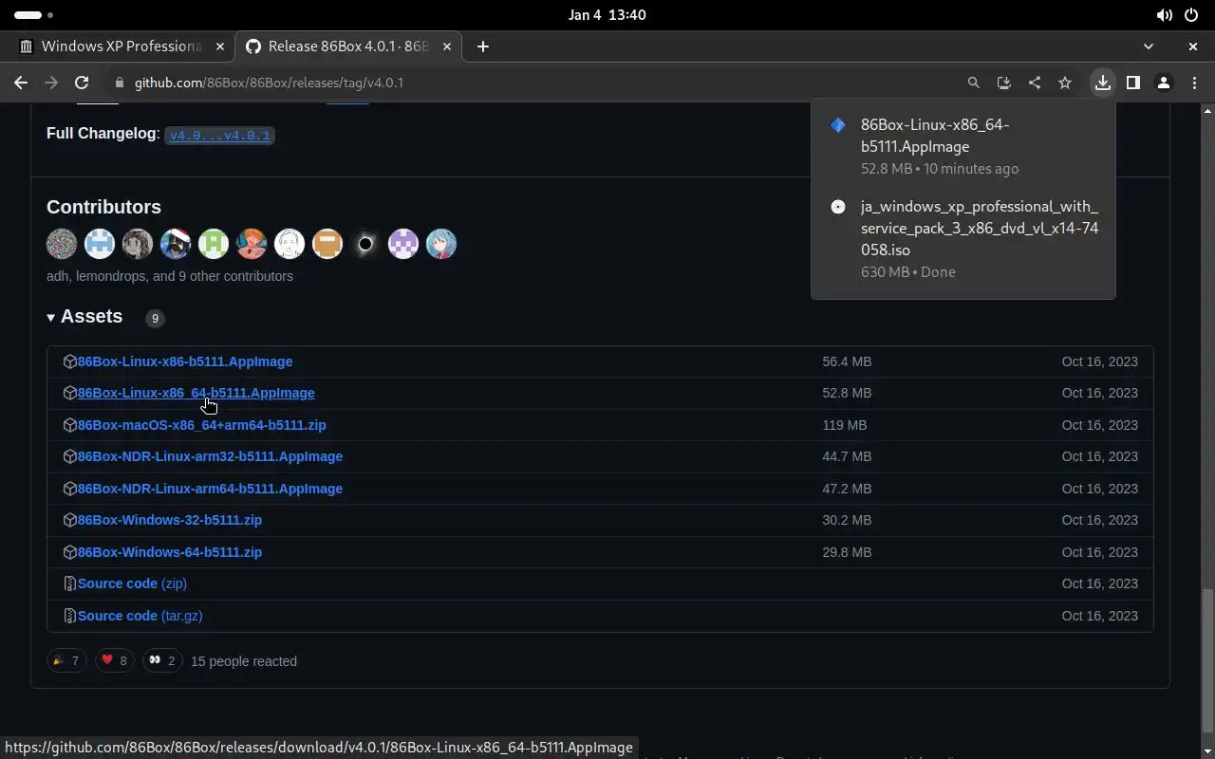1215x759 pixels.
Task: Toggle the eyes reaction with 2
Action: click(x=162, y=660)
